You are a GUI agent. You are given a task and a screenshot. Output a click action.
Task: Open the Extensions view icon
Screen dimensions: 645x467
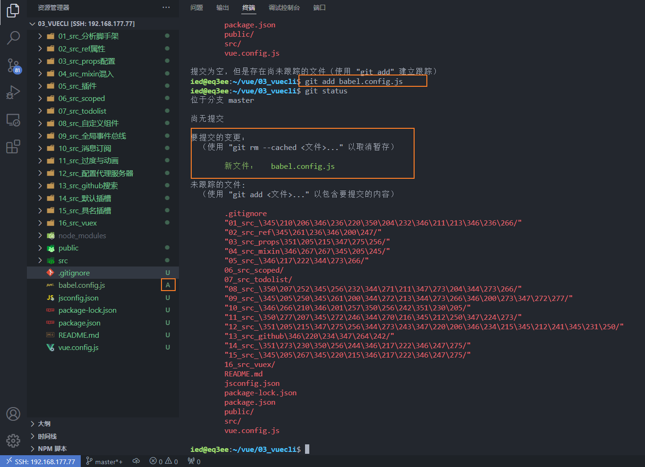point(13,147)
